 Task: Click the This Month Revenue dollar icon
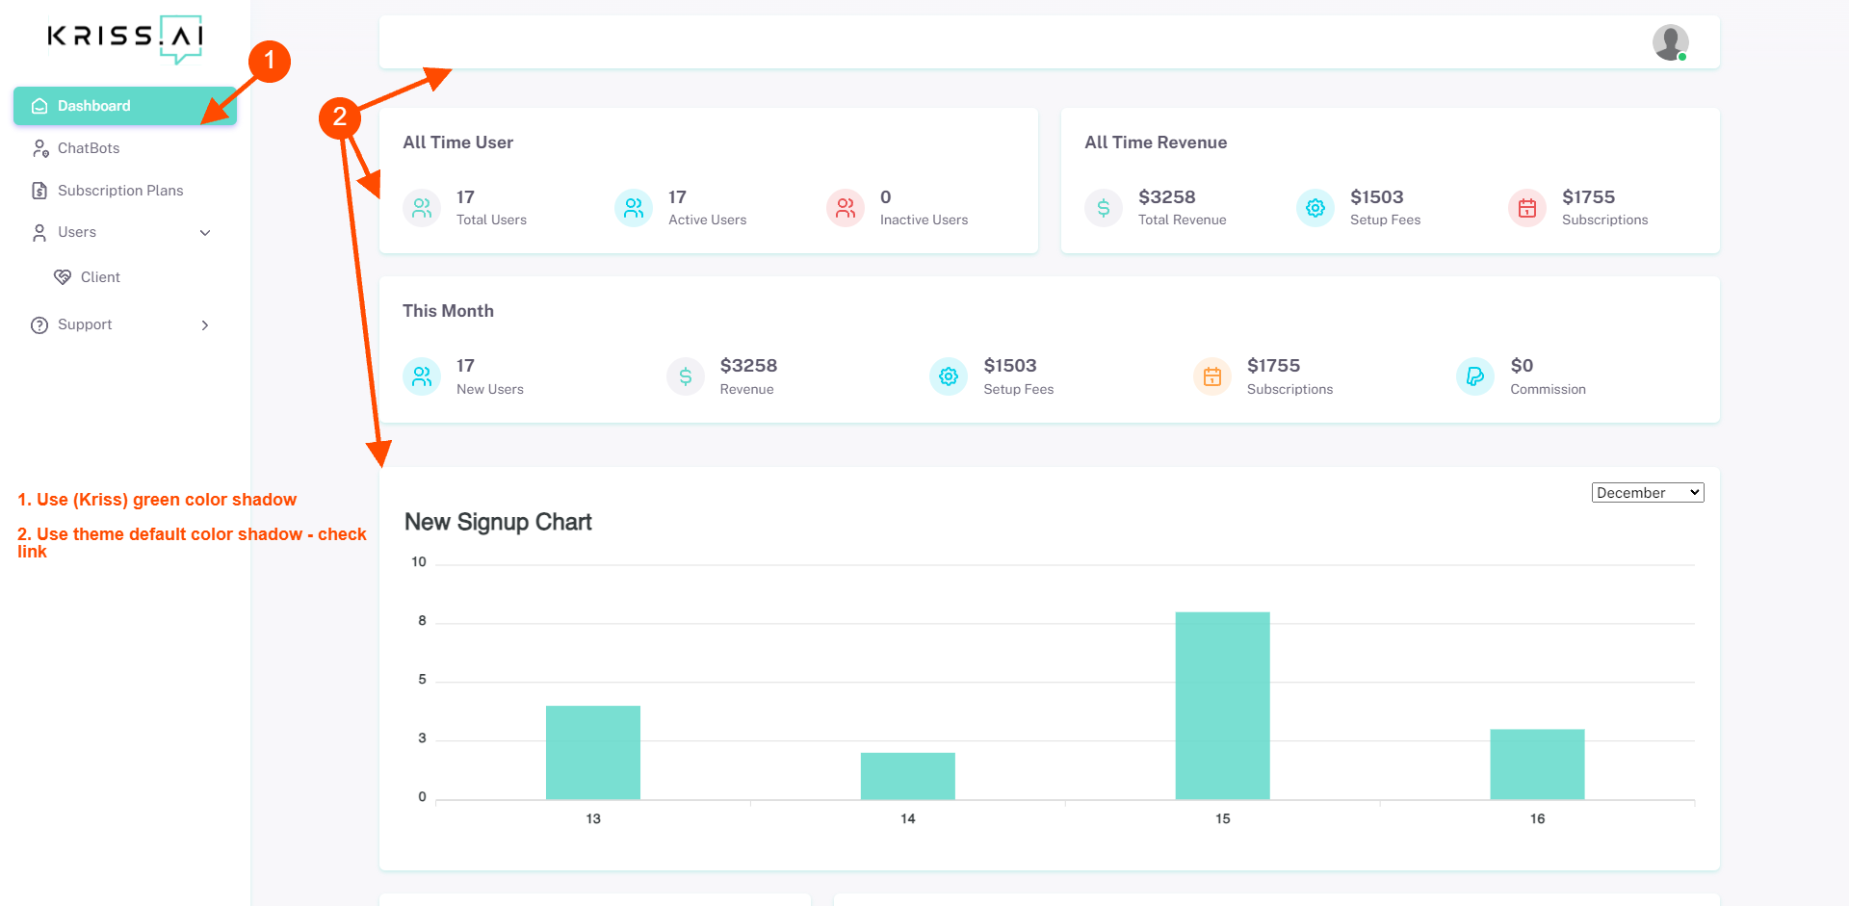686,376
